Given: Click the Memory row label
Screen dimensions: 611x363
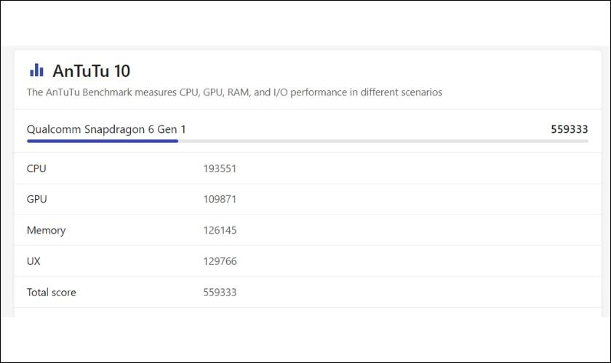Looking at the screenshot, I should pyautogui.click(x=46, y=230).
